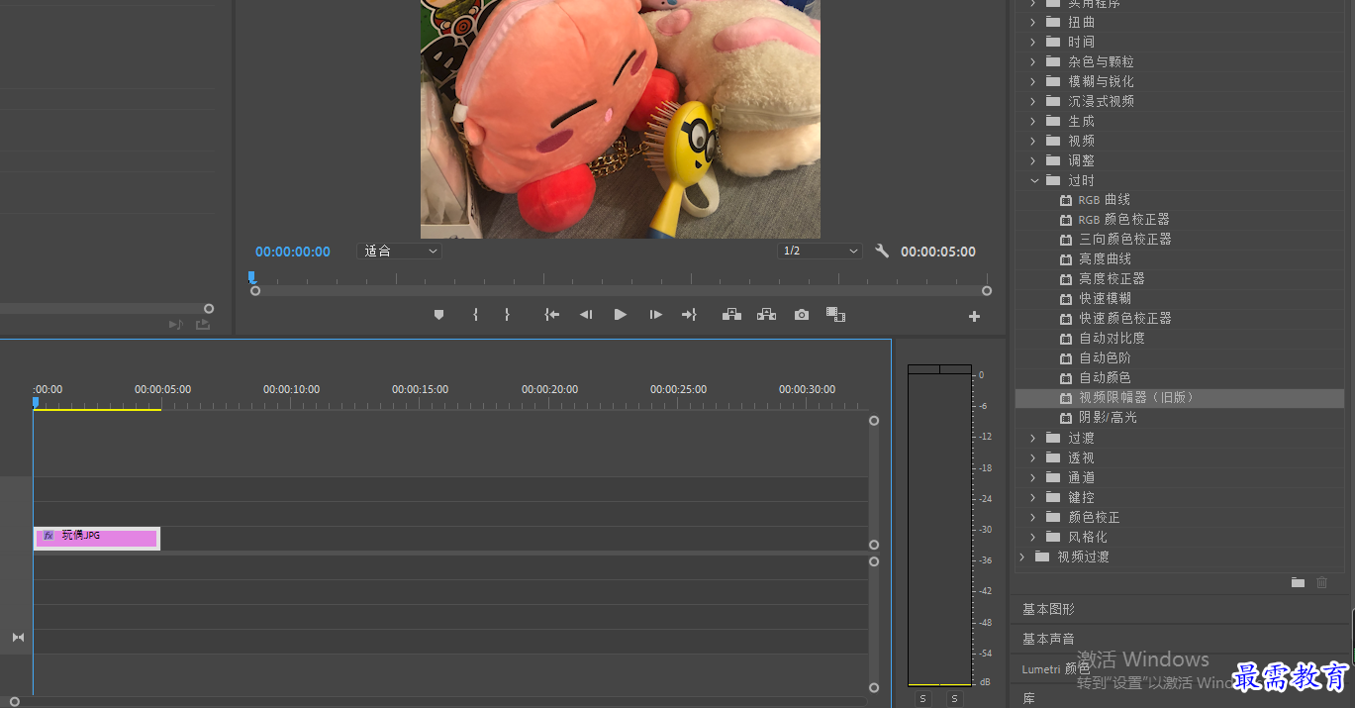Viewport: 1355px width, 708px height.
Task: Click the Extract button
Action: coord(766,315)
